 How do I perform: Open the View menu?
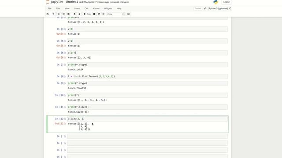[x=67, y=8]
